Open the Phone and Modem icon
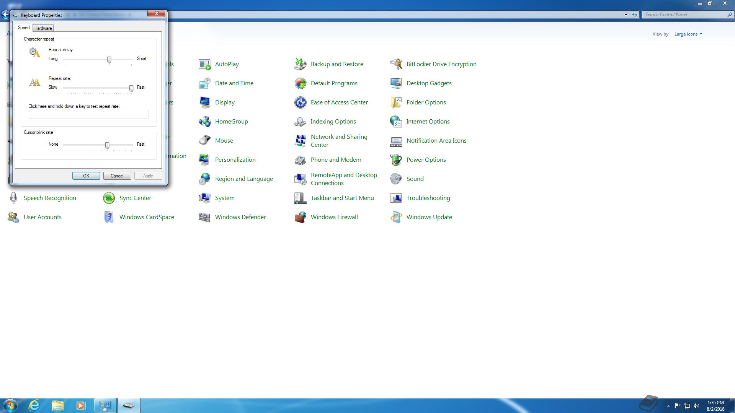Viewport: 735px width, 413px height. coord(300,160)
